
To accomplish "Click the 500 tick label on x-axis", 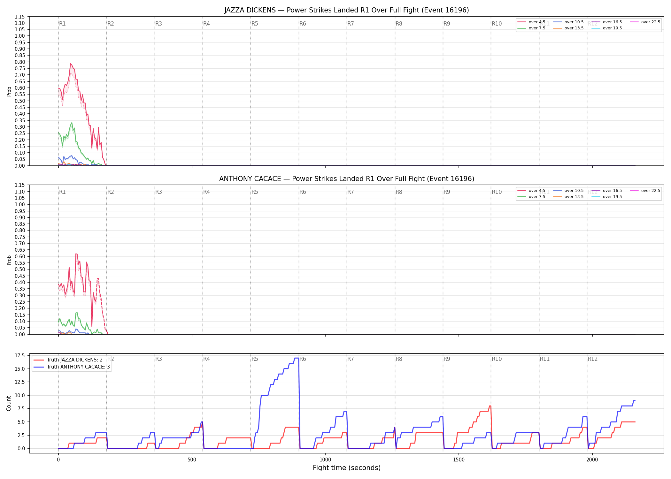I will [192, 460].
